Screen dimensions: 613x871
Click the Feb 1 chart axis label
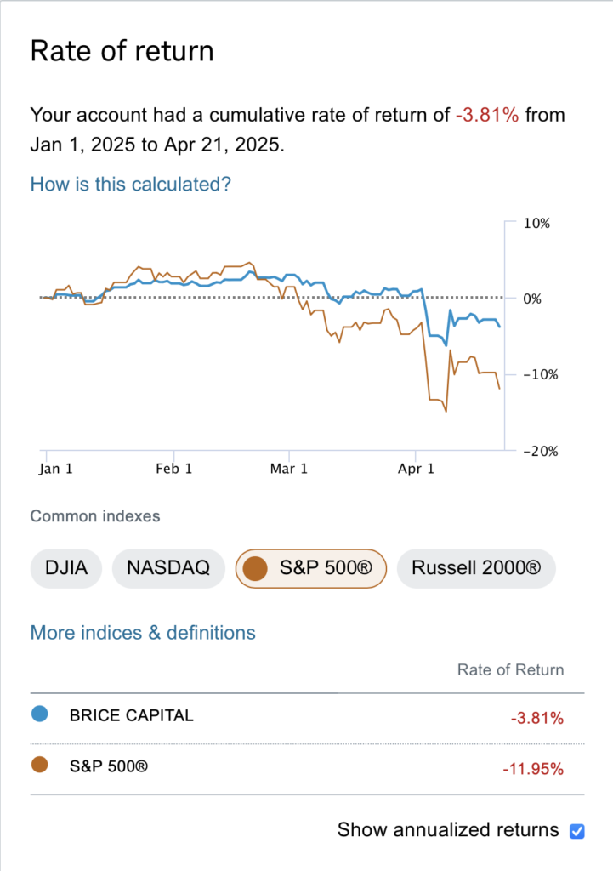tap(174, 469)
